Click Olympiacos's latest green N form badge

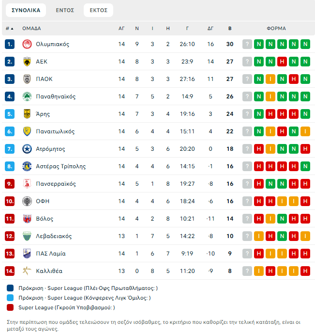[305, 44]
